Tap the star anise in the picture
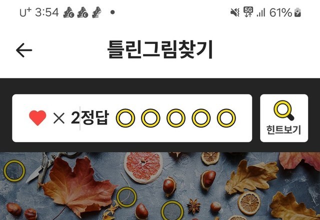Image resolution: width=320 pixels, height=220 pixels. point(194,206)
